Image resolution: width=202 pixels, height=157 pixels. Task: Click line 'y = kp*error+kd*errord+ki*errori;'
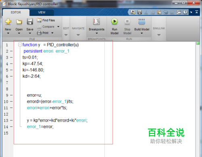click(57, 120)
